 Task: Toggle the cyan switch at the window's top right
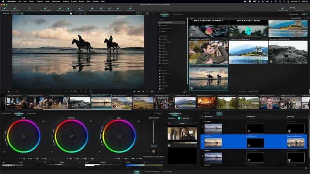tap(304, 14)
